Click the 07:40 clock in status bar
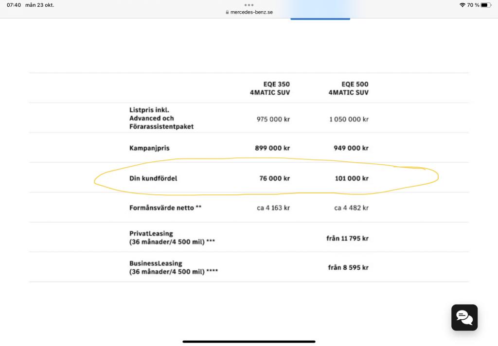Screen dimensions: 498x346 coord(14,5)
